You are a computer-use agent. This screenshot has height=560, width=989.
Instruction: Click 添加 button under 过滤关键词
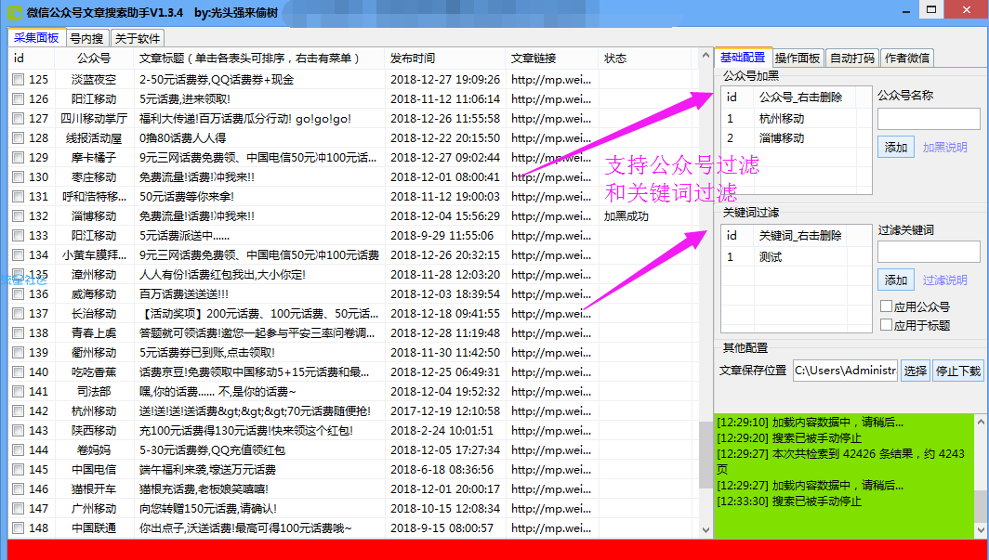pos(896,280)
